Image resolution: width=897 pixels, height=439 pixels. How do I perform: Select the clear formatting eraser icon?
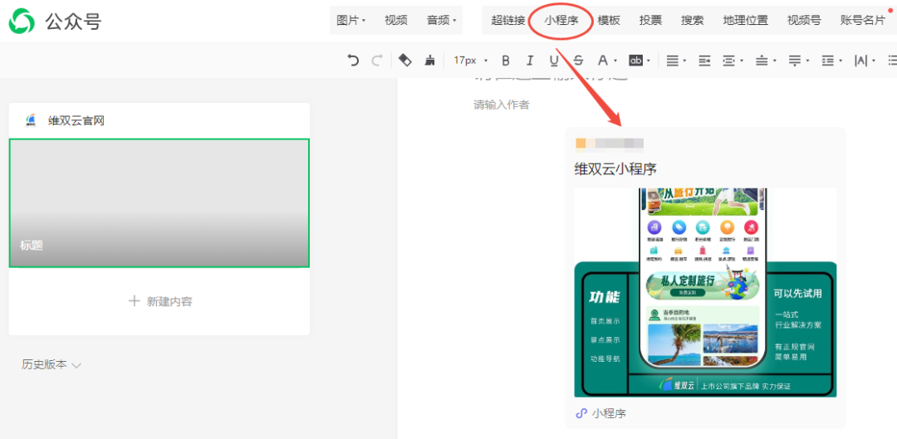tap(405, 60)
